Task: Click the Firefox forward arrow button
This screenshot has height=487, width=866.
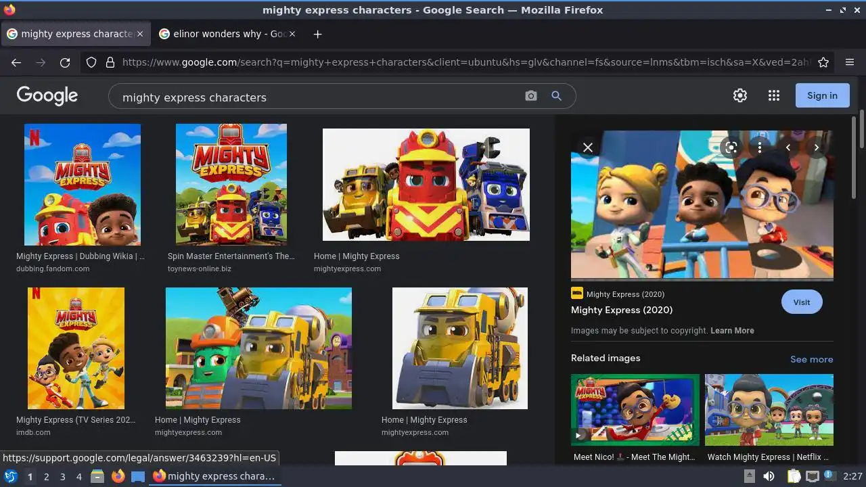Action: pyautogui.click(x=41, y=62)
